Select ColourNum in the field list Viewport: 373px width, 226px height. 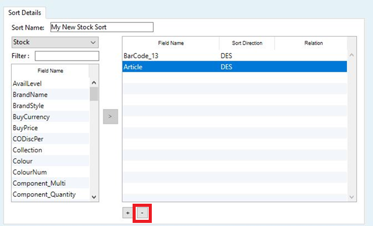pos(50,172)
